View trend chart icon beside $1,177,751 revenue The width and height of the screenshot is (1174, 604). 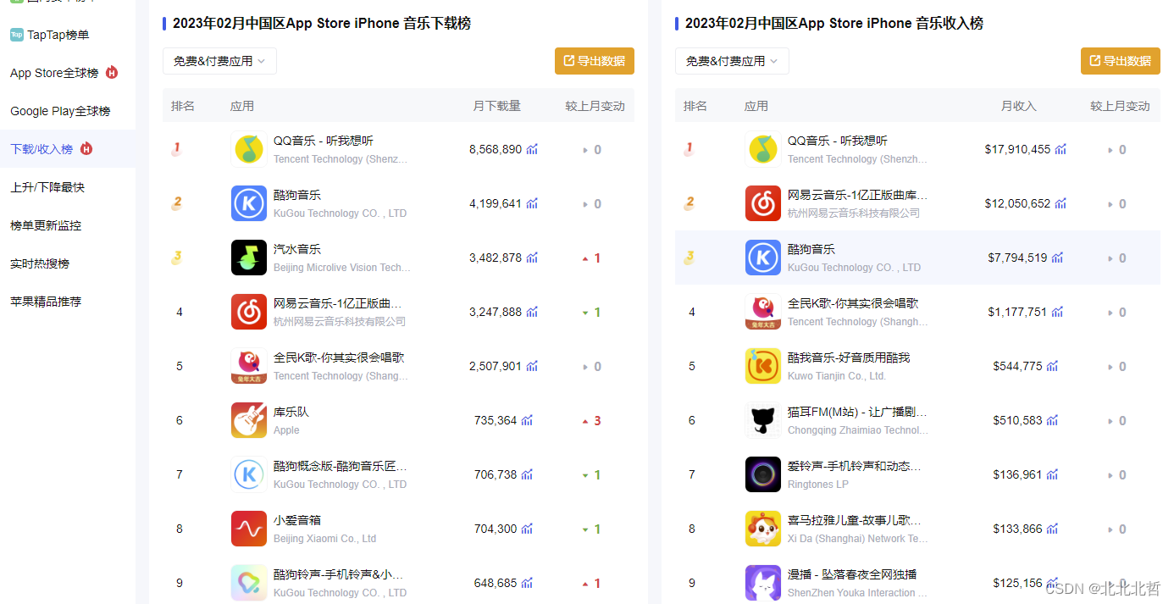1057,312
